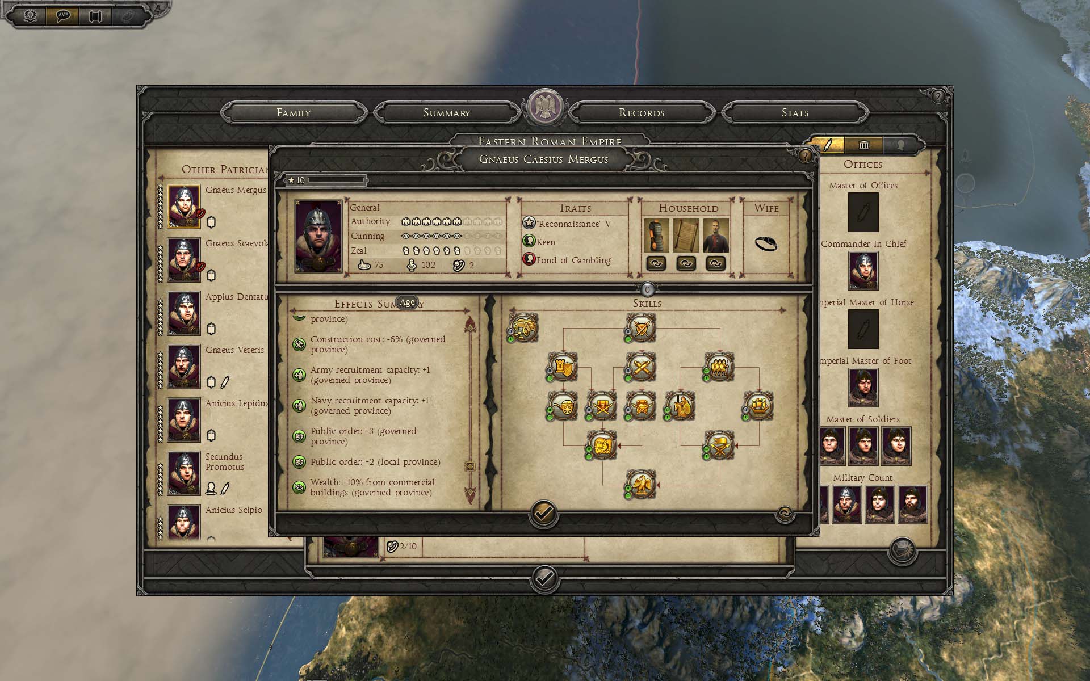This screenshot has width=1090, height=681.
Task: Click the wedding ring icon under Wife
Action: (x=766, y=243)
